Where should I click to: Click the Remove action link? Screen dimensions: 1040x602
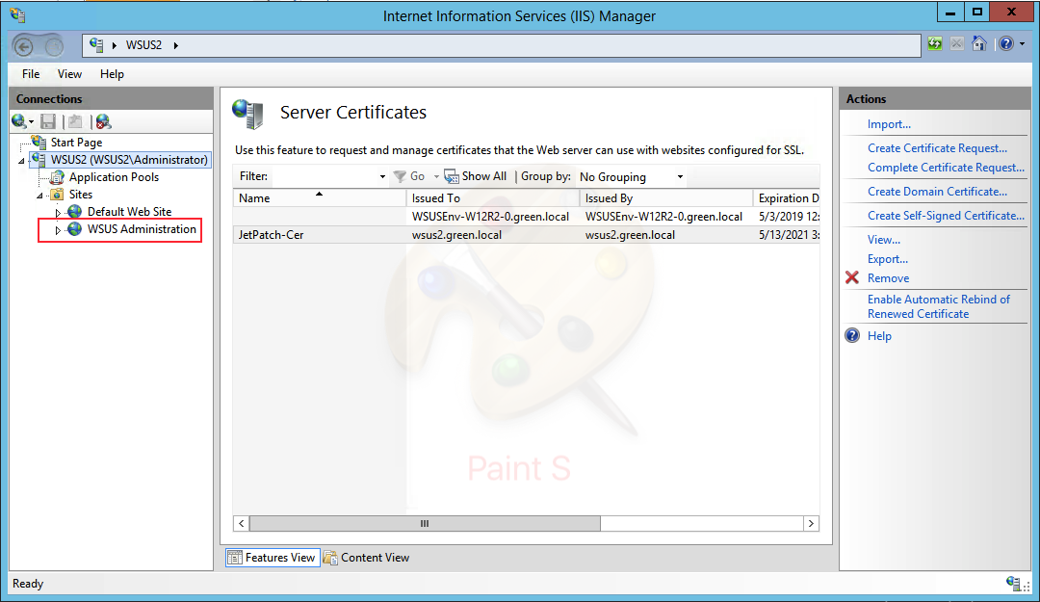pyautogui.click(x=888, y=278)
